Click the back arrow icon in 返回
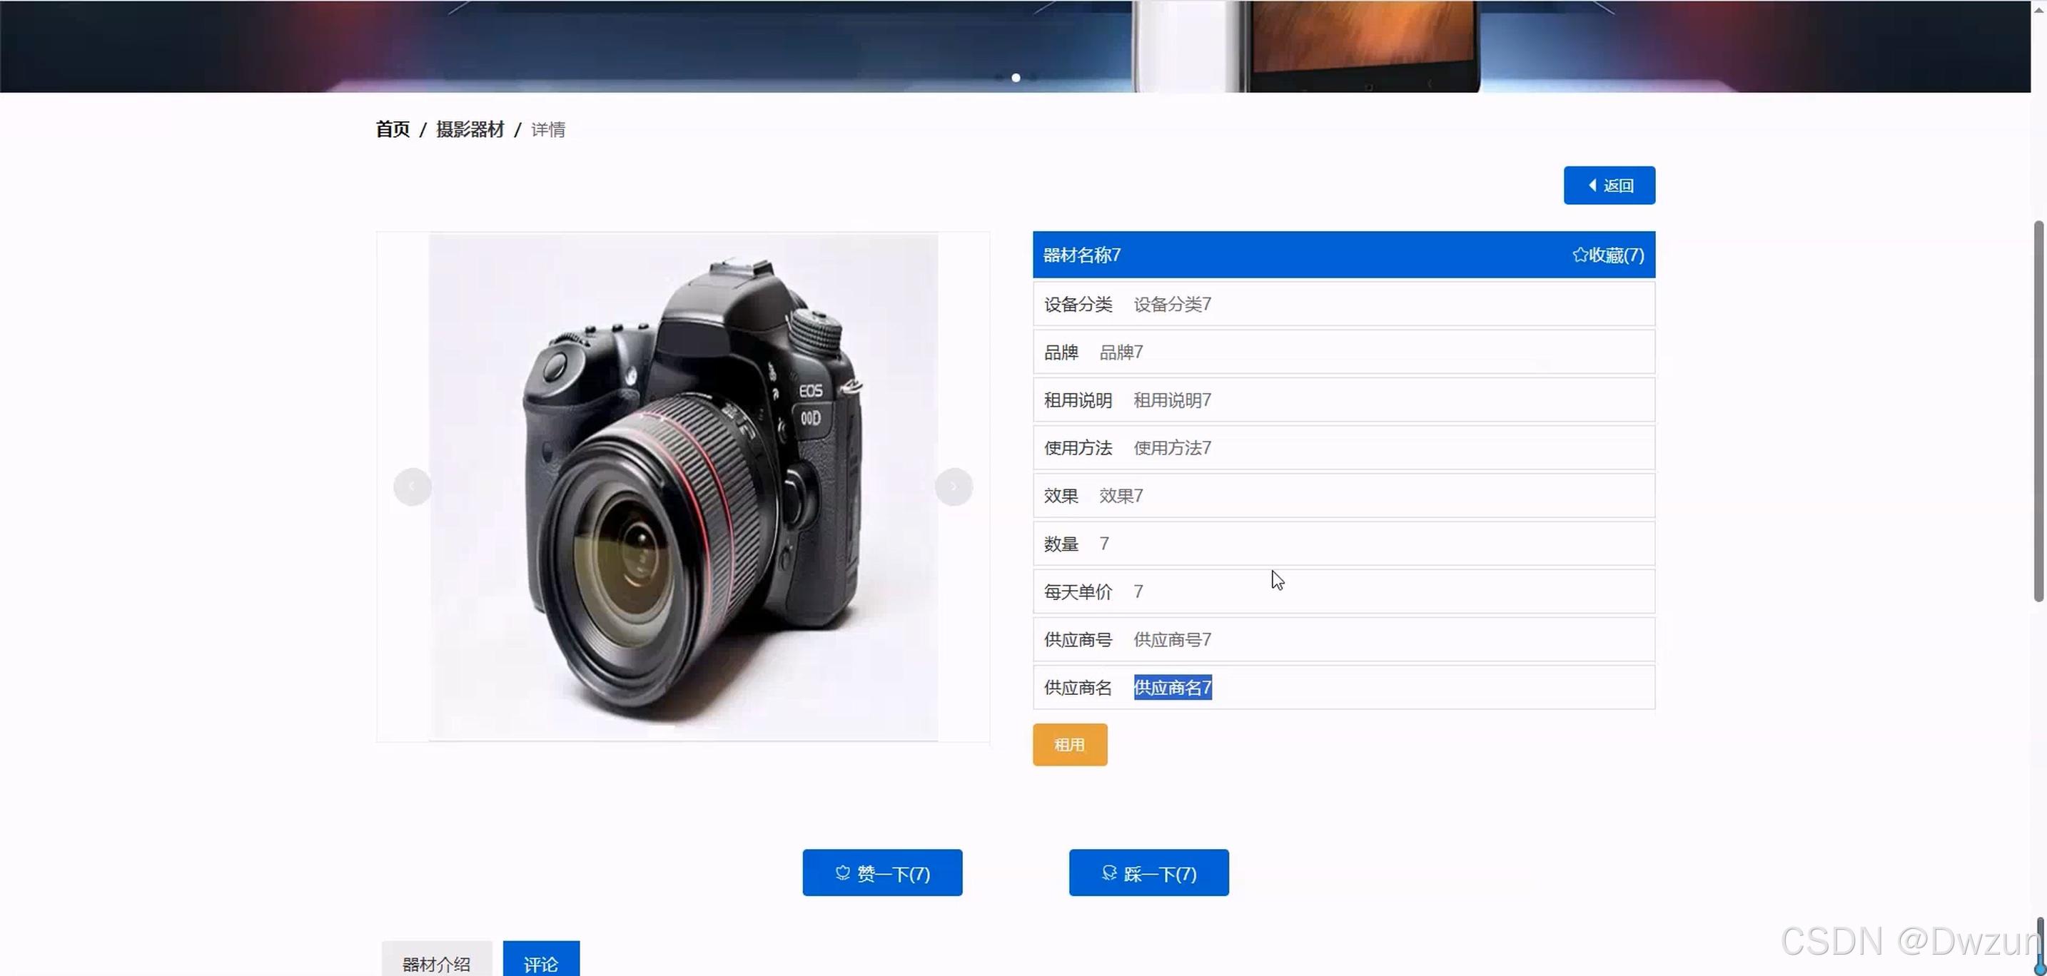This screenshot has width=2047, height=976. point(1592,185)
